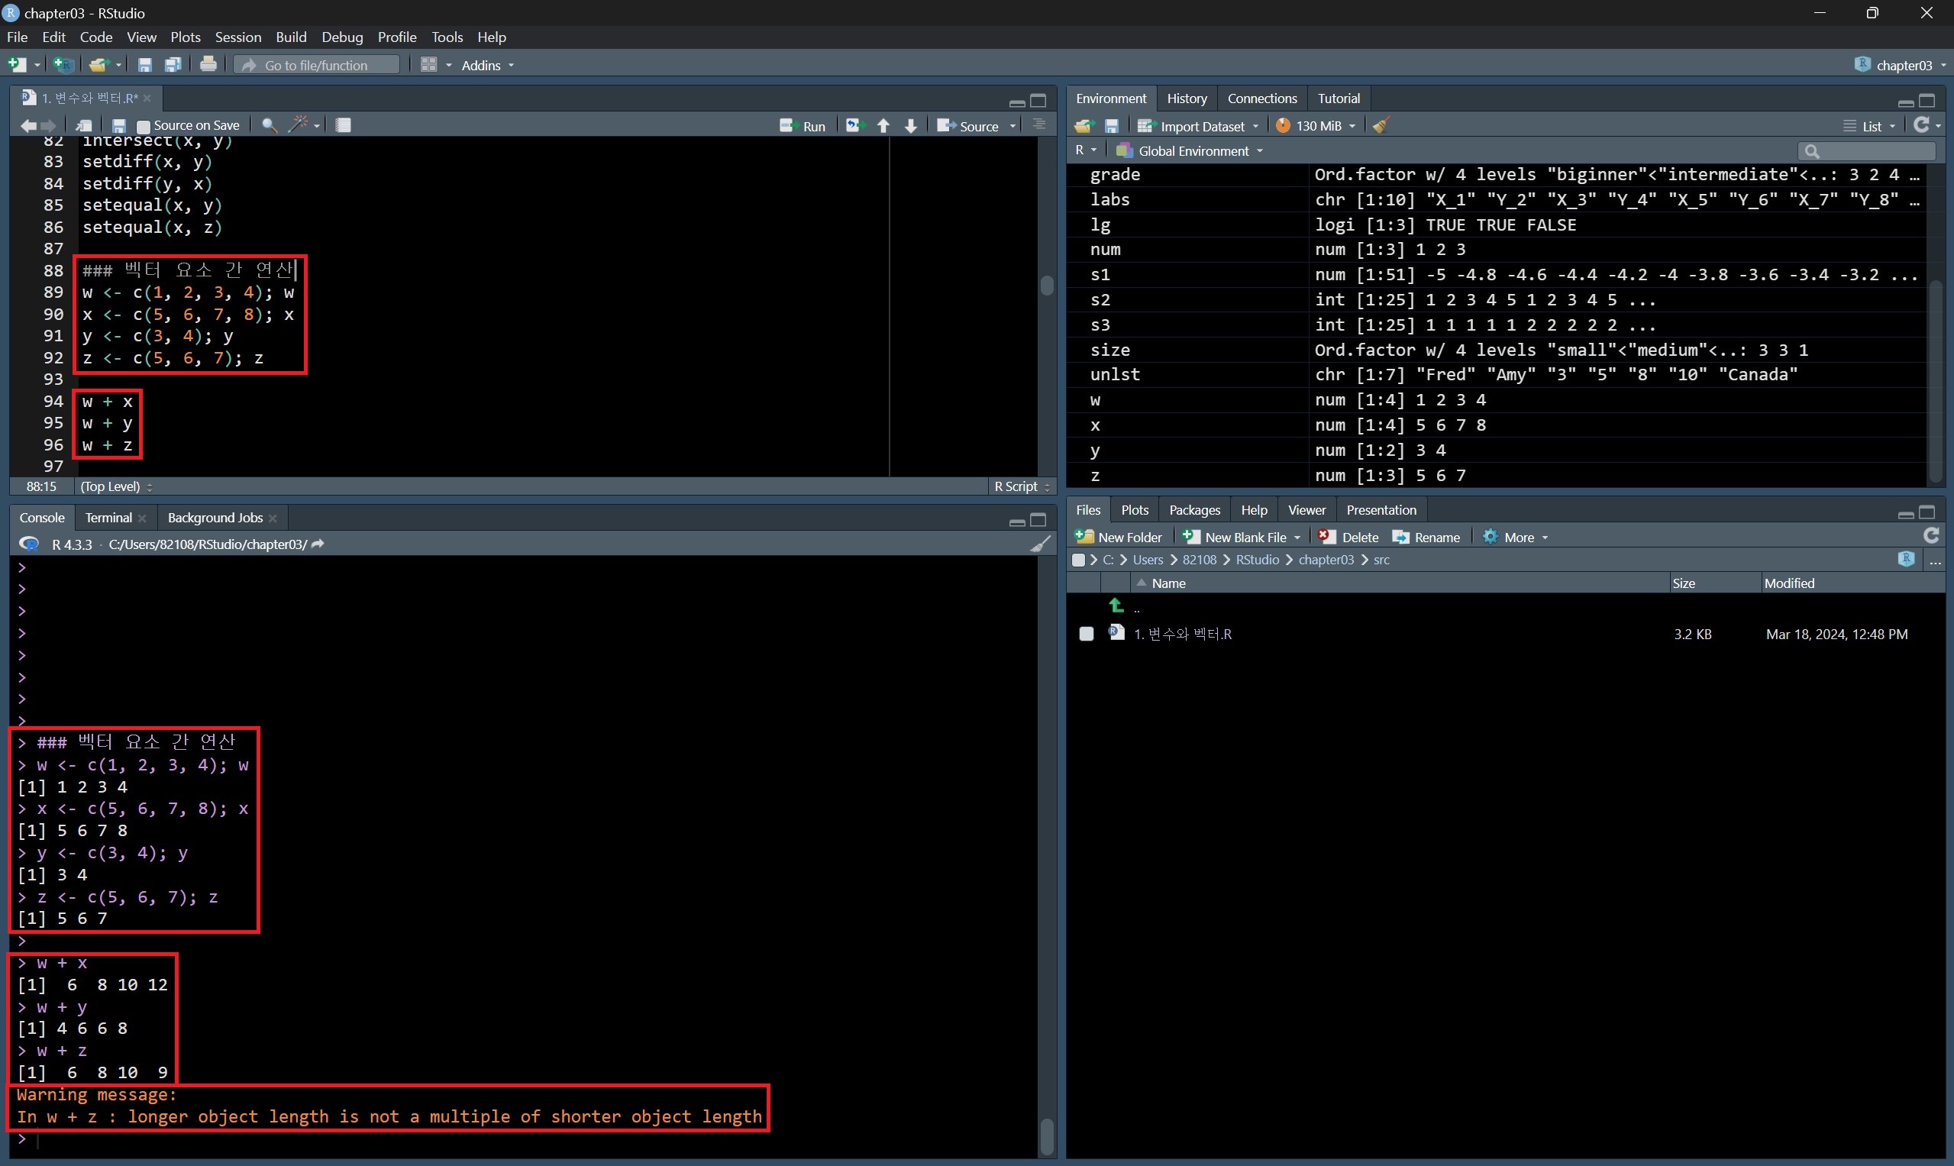This screenshot has width=1954, height=1166.
Task: Clear environment objects with the broom icon
Action: [x=1381, y=126]
